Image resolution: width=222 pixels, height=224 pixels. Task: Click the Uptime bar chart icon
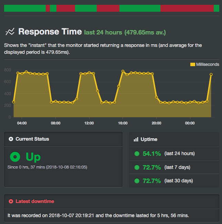136,139
